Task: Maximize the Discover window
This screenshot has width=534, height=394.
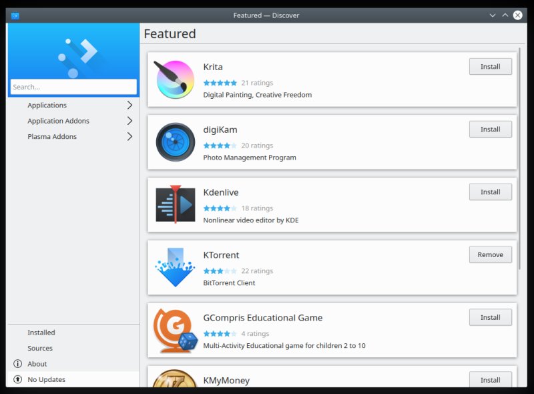Action: (505, 15)
